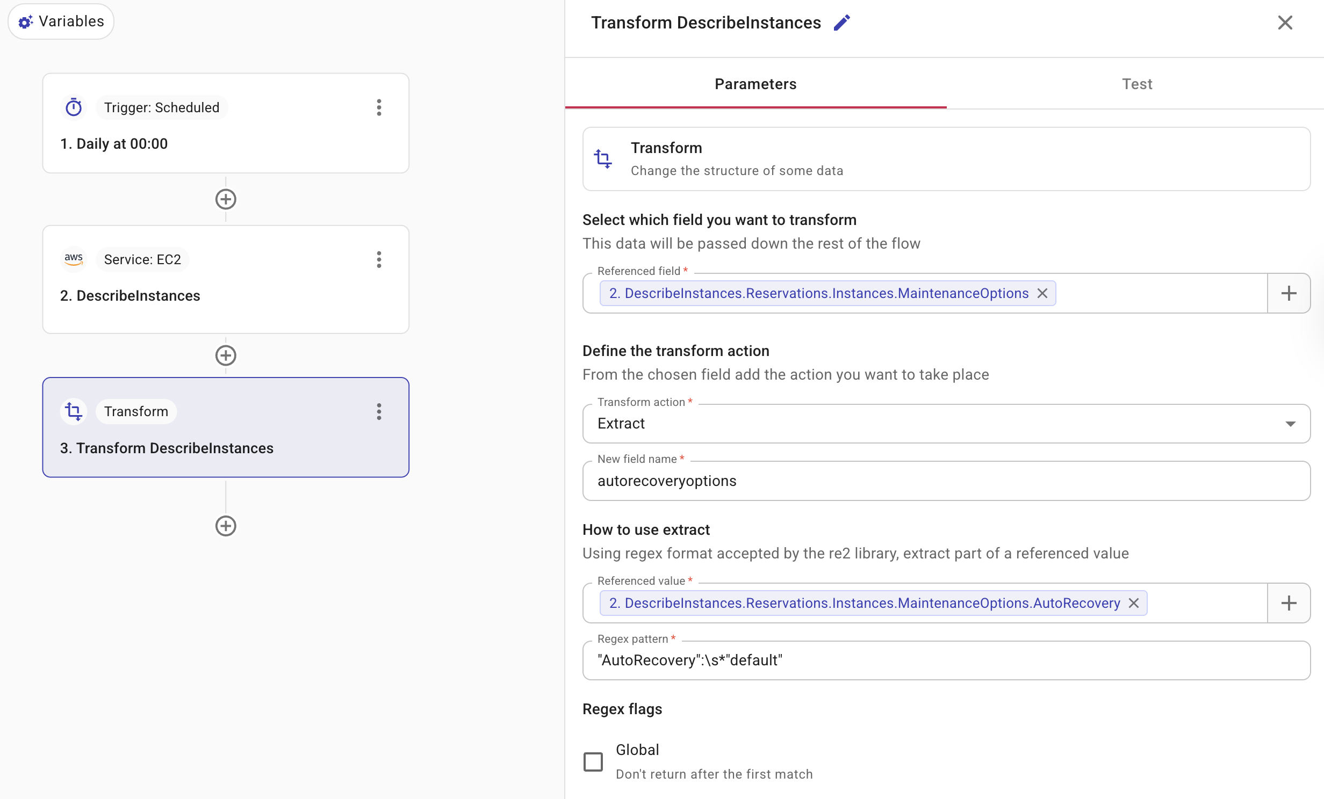Click the New field name input
1324x799 pixels.
click(x=946, y=481)
